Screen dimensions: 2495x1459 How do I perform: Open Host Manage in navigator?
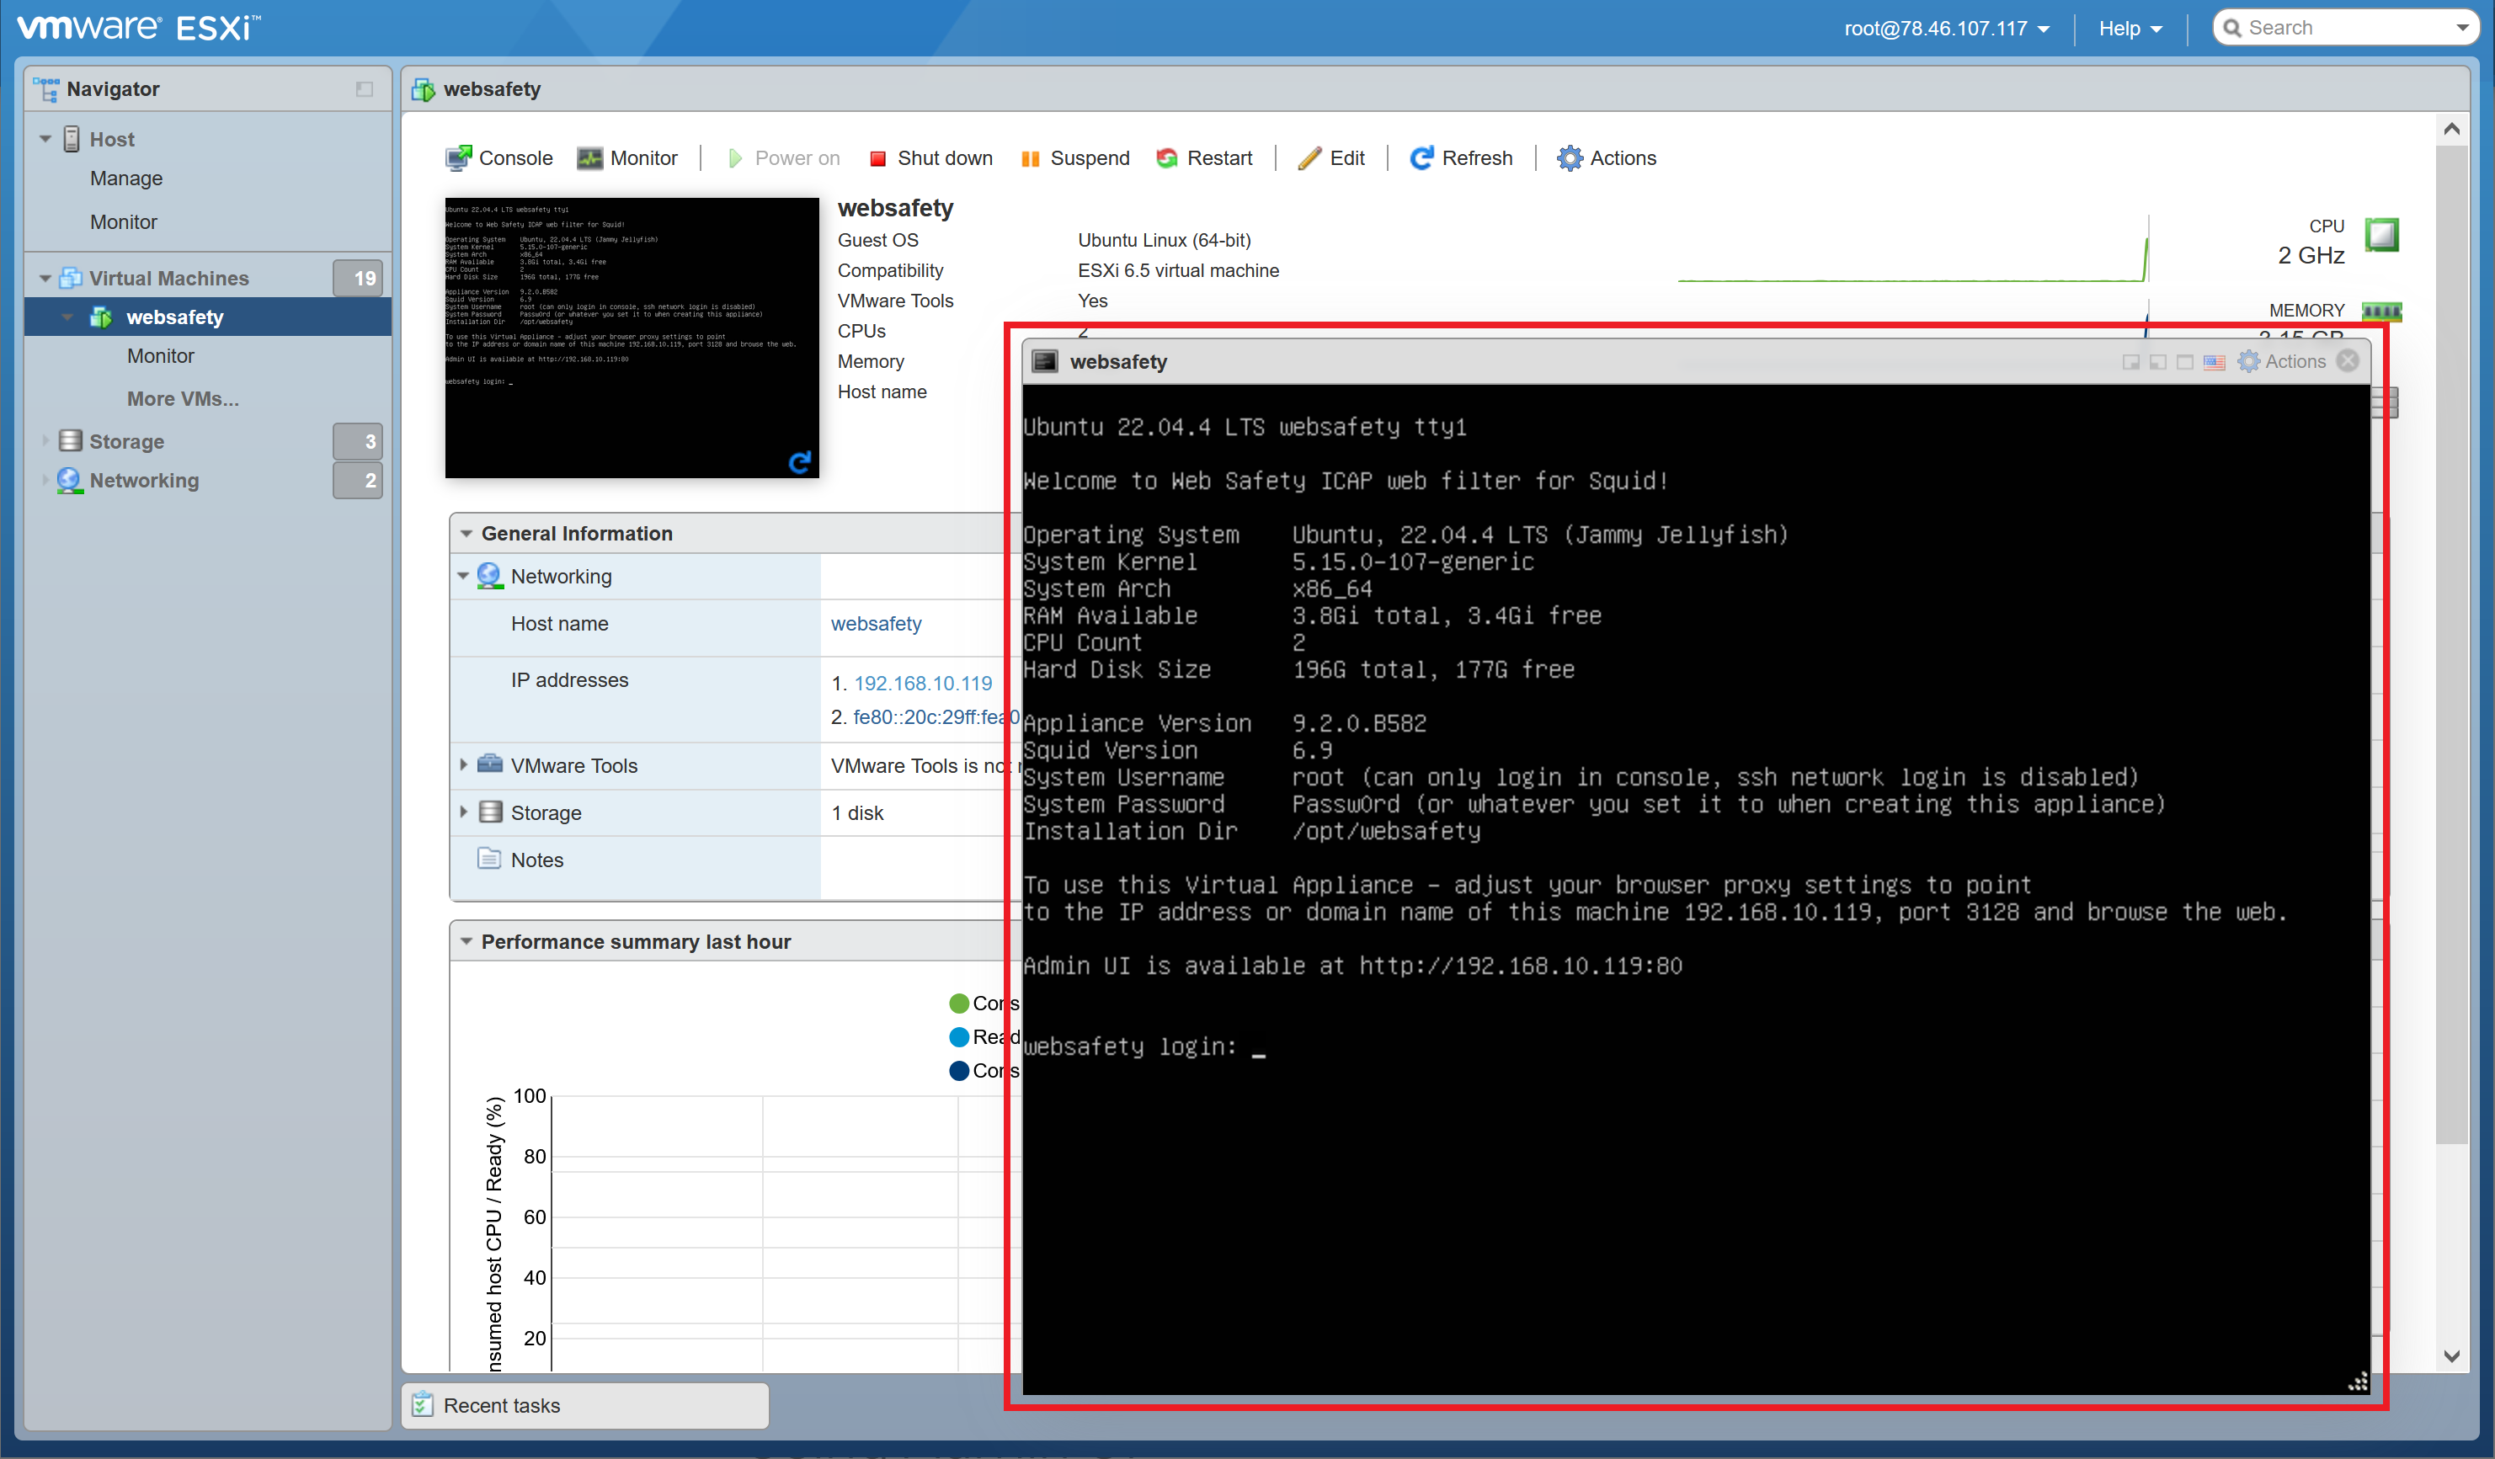tap(125, 178)
